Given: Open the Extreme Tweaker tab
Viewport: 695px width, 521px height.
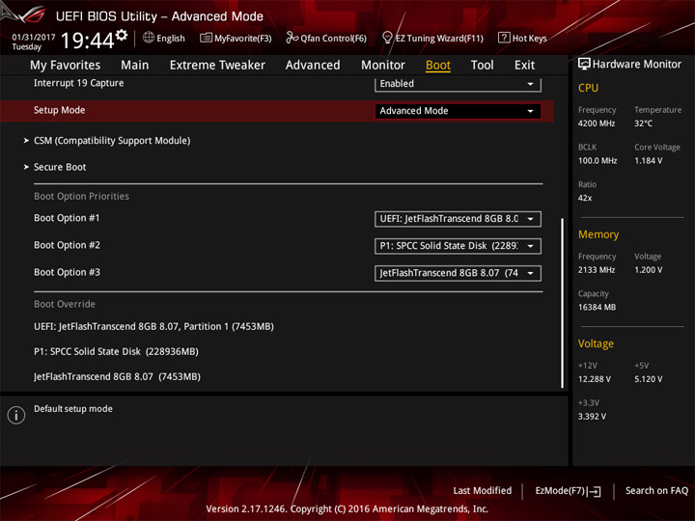Looking at the screenshot, I should coord(217,66).
